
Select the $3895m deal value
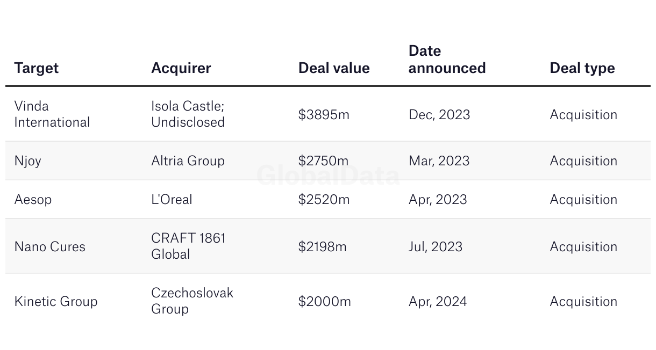(324, 115)
